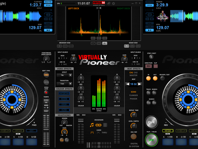
Task: Click the stop/eject button on right deck
Action: point(152,57)
